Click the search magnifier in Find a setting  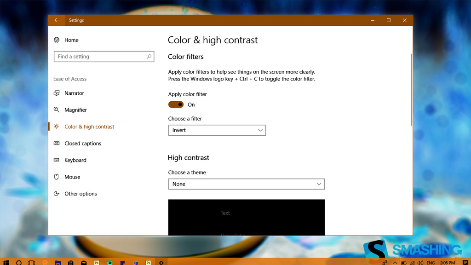149,57
